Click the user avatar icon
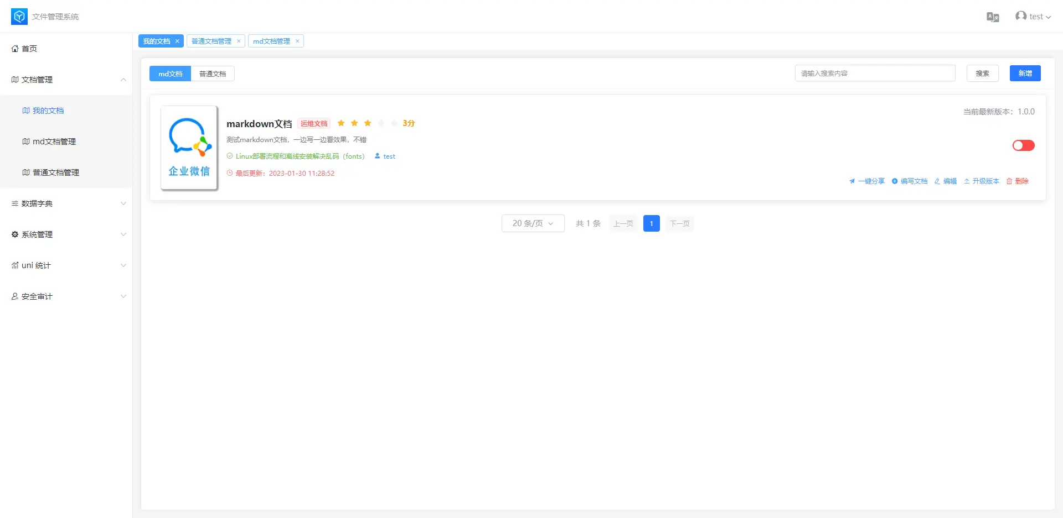Image resolution: width=1063 pixels, height=518 pixels. (x=1020, y=16)
